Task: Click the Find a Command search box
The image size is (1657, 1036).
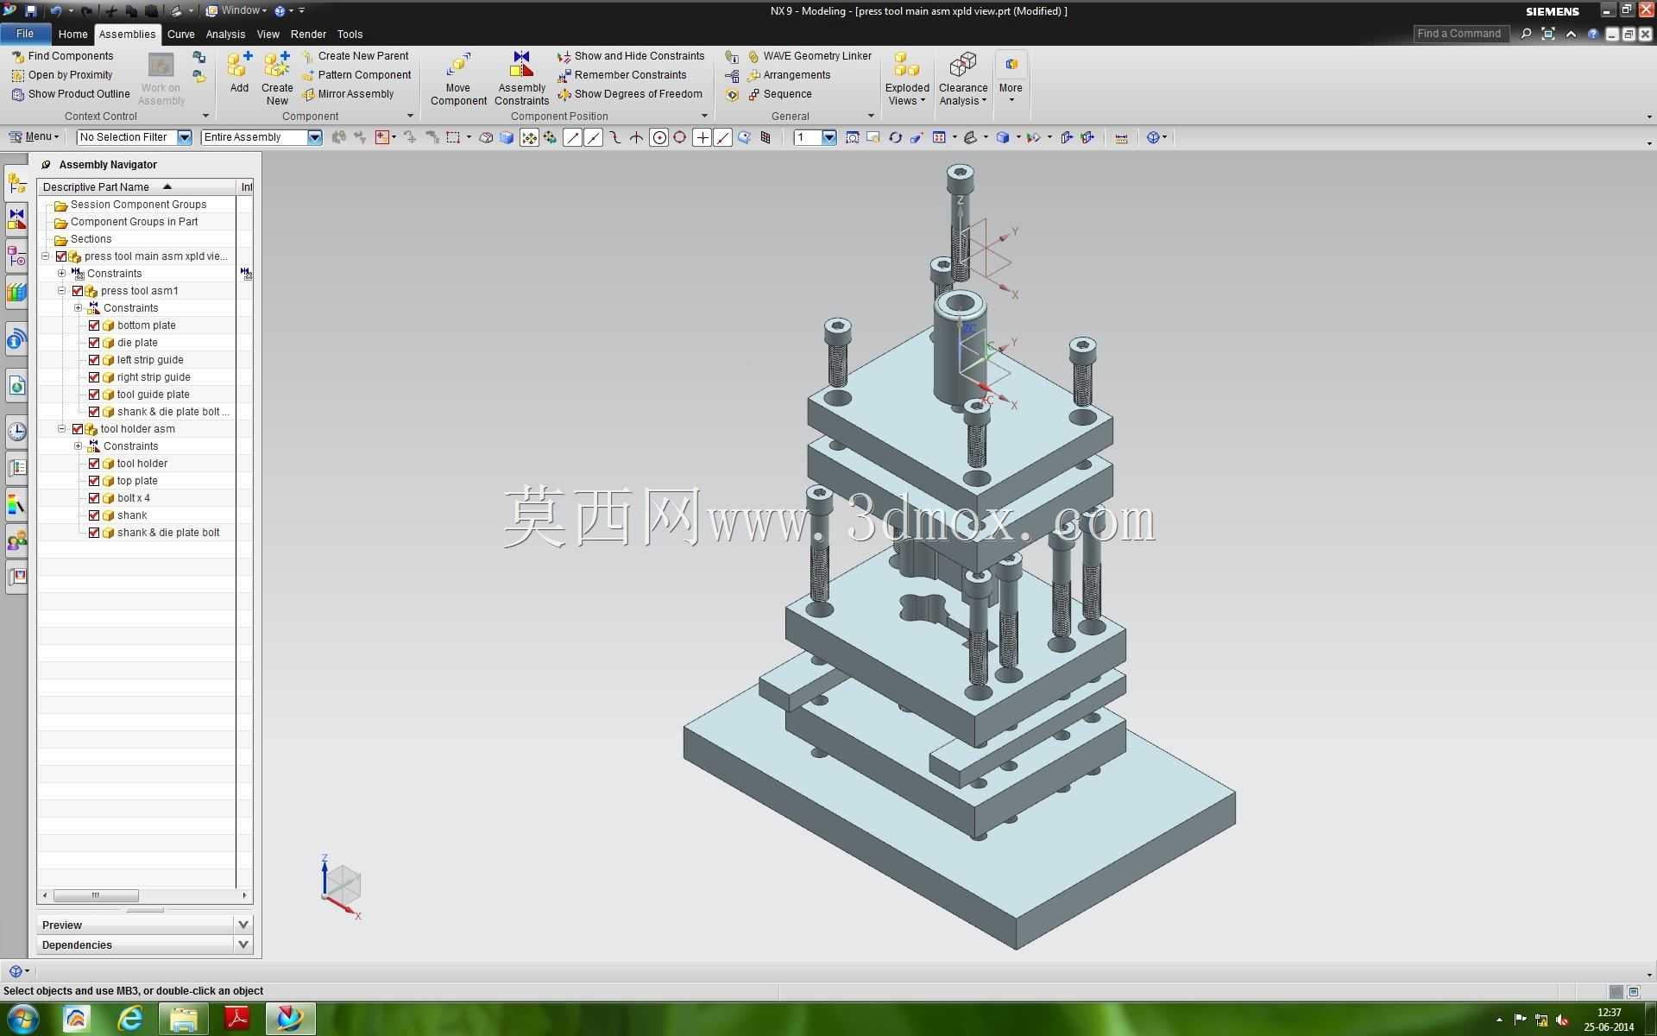Action: click(x=1462, y=34)
